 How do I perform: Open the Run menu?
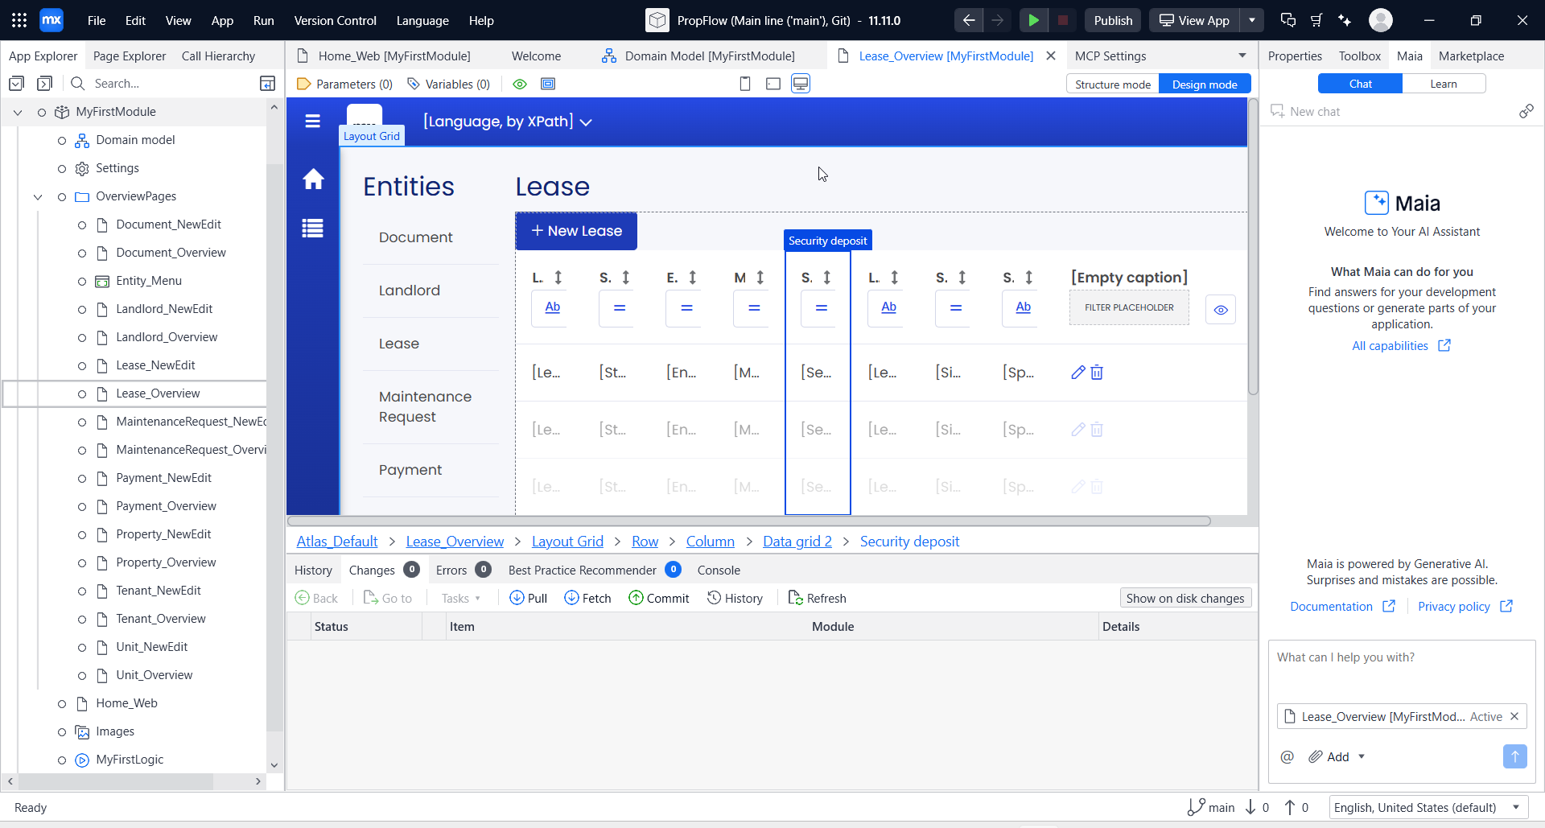[x=263, y=20]
